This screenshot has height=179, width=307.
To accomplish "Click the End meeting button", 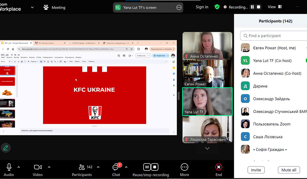I will click(219, 170).
